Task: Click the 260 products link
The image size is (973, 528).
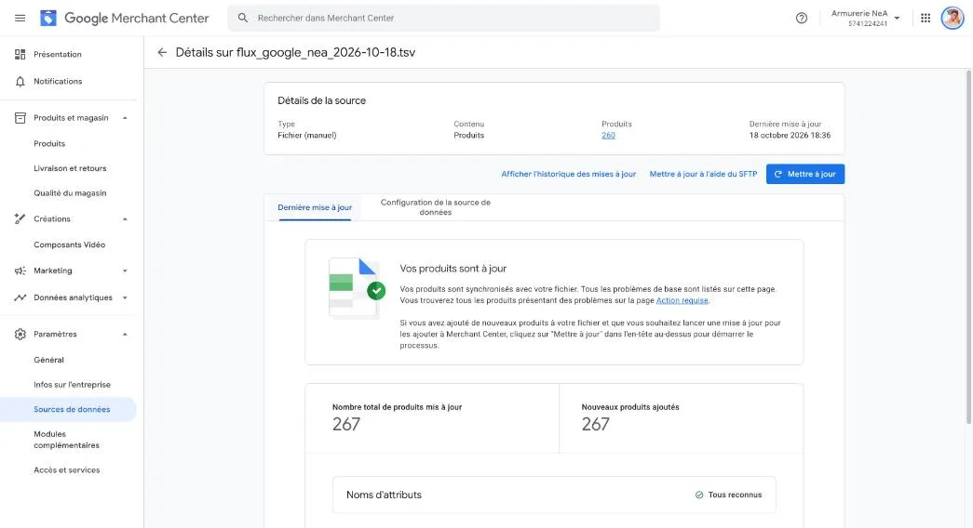Action: coord(608,135)
